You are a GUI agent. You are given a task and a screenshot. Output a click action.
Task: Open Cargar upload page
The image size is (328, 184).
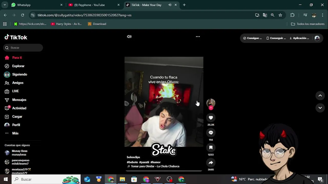click(14, 117)
